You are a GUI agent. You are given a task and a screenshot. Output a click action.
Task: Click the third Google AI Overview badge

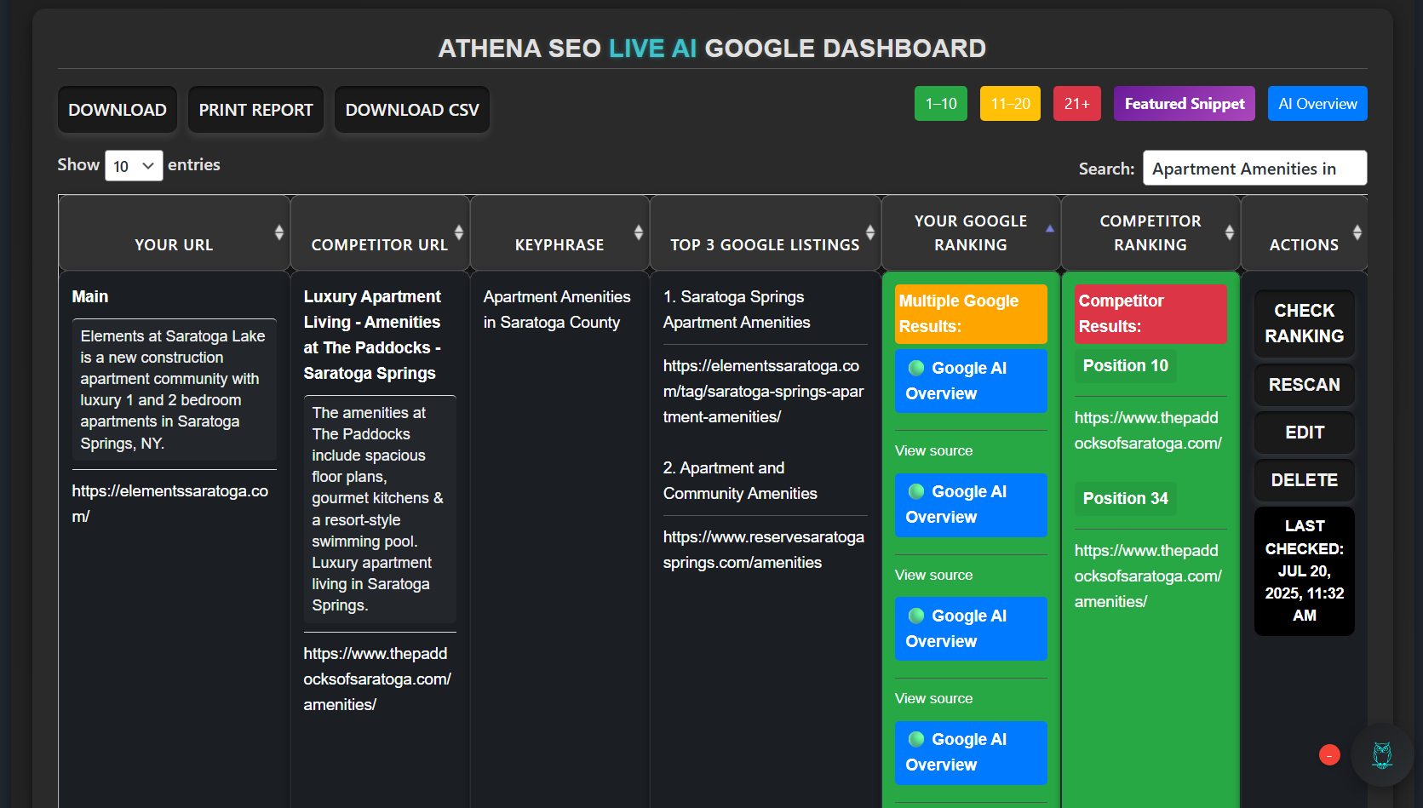[971, 628]
